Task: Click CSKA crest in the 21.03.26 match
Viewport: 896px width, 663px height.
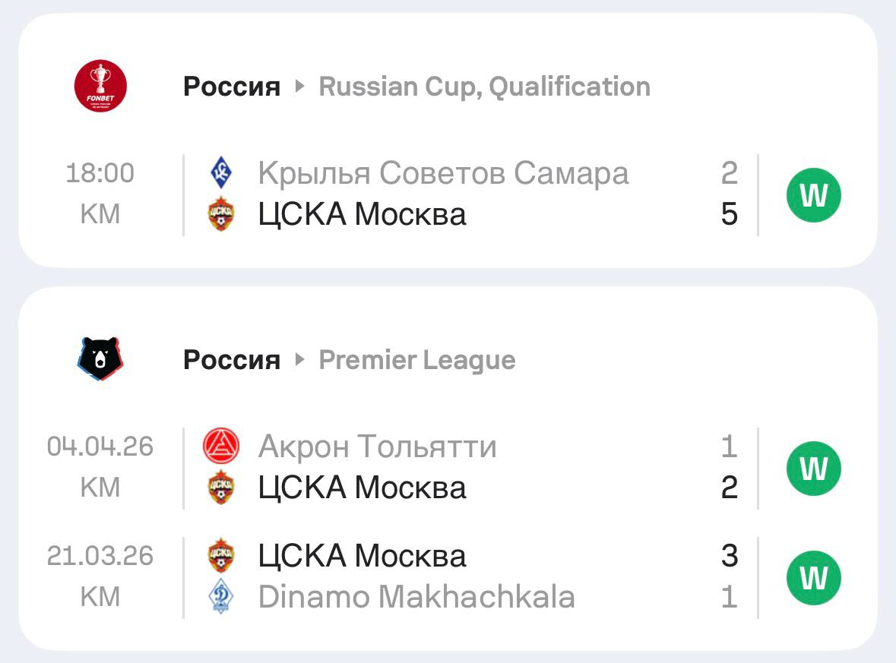Action: click(x=221, y=556)
